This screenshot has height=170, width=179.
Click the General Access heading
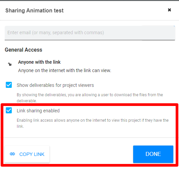tap(23, 50)
